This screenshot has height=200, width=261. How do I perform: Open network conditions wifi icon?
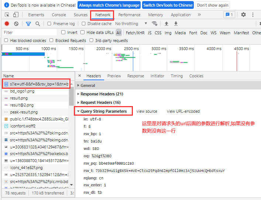pos(154,24)
